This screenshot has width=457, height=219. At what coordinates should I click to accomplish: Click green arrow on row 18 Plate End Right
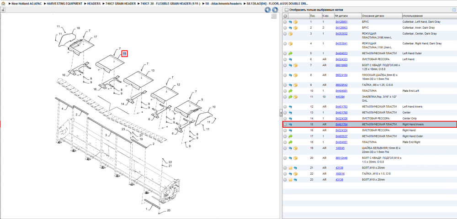pos(290,142)
